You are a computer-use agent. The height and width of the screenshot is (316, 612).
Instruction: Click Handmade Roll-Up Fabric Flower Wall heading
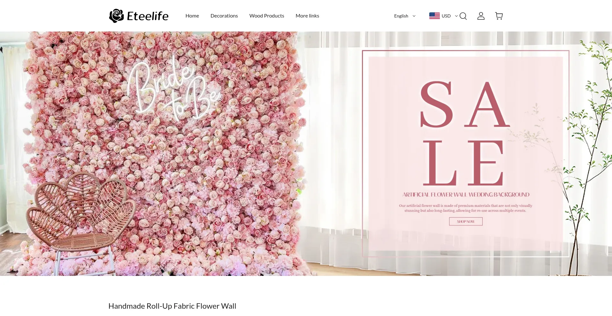[x=172, y=306]
